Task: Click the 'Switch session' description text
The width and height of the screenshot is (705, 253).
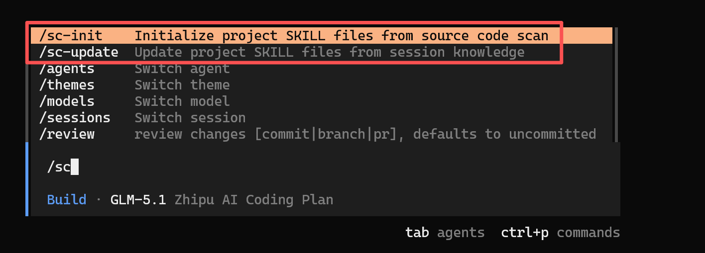Action: click(190, 118)
